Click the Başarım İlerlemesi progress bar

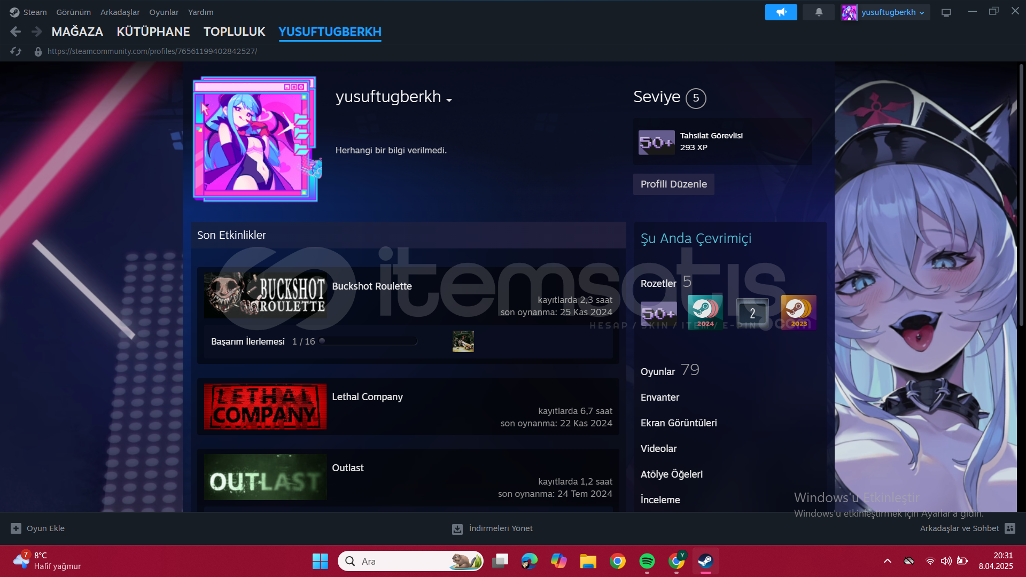click(368, 341)
